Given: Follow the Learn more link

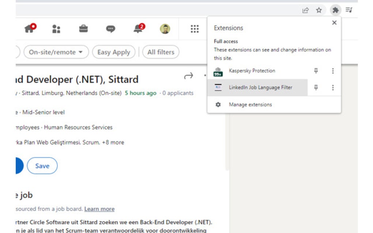Looking at the screenshot, I should point(99,209).
